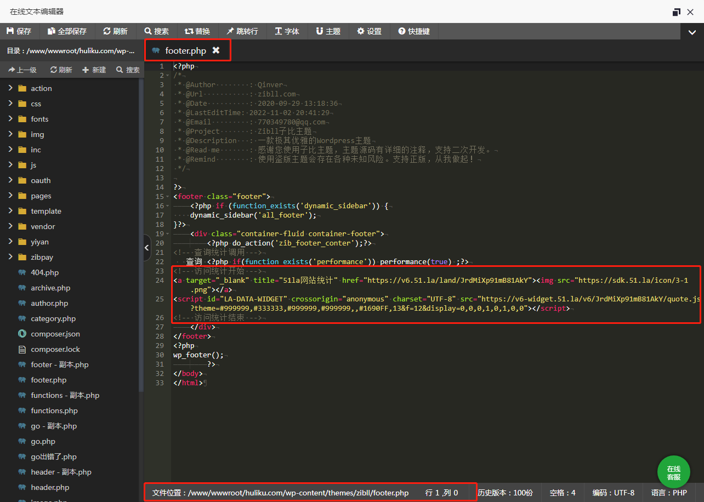The image size is (704, 502).
Task: Click the 保存 (Save) toolbar button
Action: click(19, 31)
